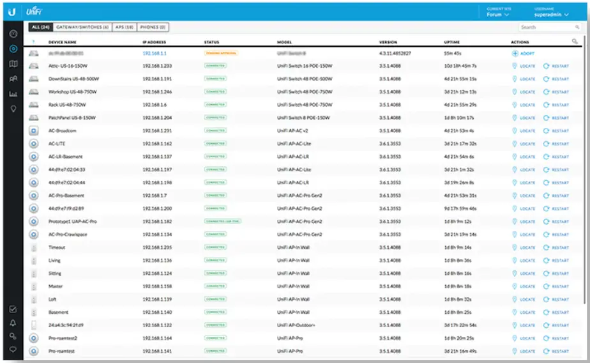Click the Locate pin icon for AC-LITE
Viewport: 590px width, 363px height.
click(x=515, y=144)
